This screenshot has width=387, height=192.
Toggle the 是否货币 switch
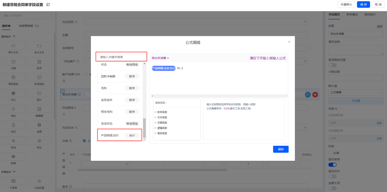(x=332, y=176)
